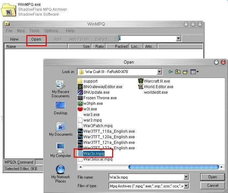Screen dimensions: 228x193
Task: Select war3.mpq file
Action: (x=90, y=120)
